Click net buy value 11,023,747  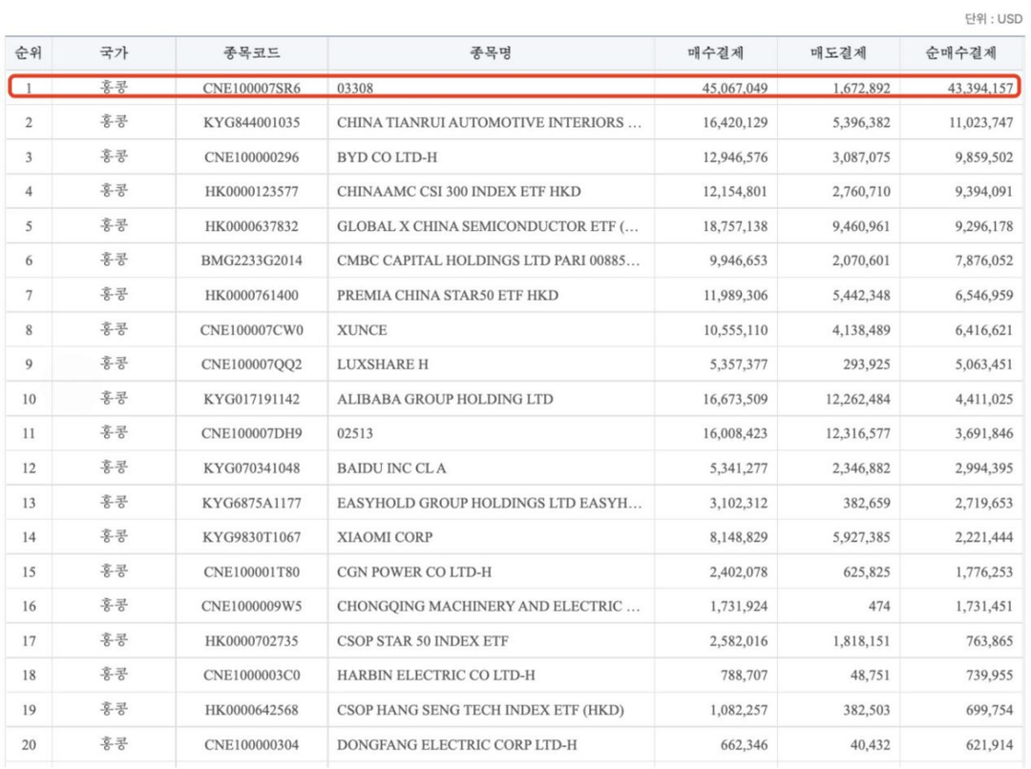point(981,122)
